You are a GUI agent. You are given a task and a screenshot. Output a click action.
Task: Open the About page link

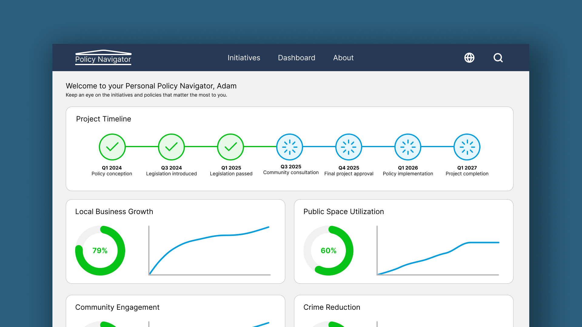(x=343, y=58)
